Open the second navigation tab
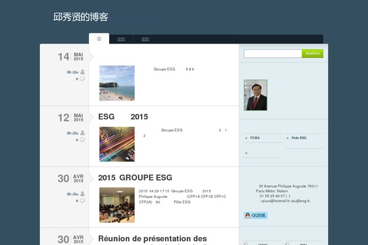Viewport: 368px width, 245px height. coord(121,39)
